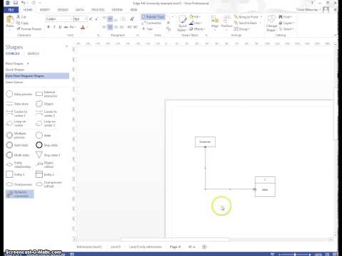Screen dimensions: 342x256
Task: Toggle italic text formatting
Action: point(54,27)
